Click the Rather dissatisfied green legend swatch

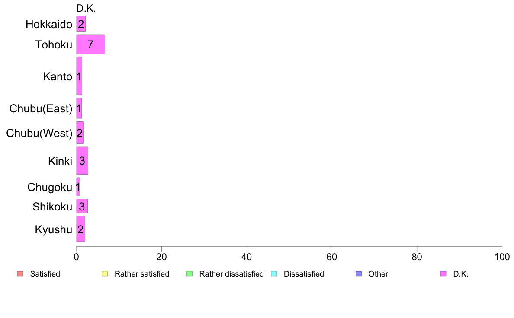[x=190, y=274]
